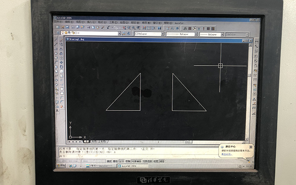
Task: Select the Offset modify tool
Action: coord(61,53)
